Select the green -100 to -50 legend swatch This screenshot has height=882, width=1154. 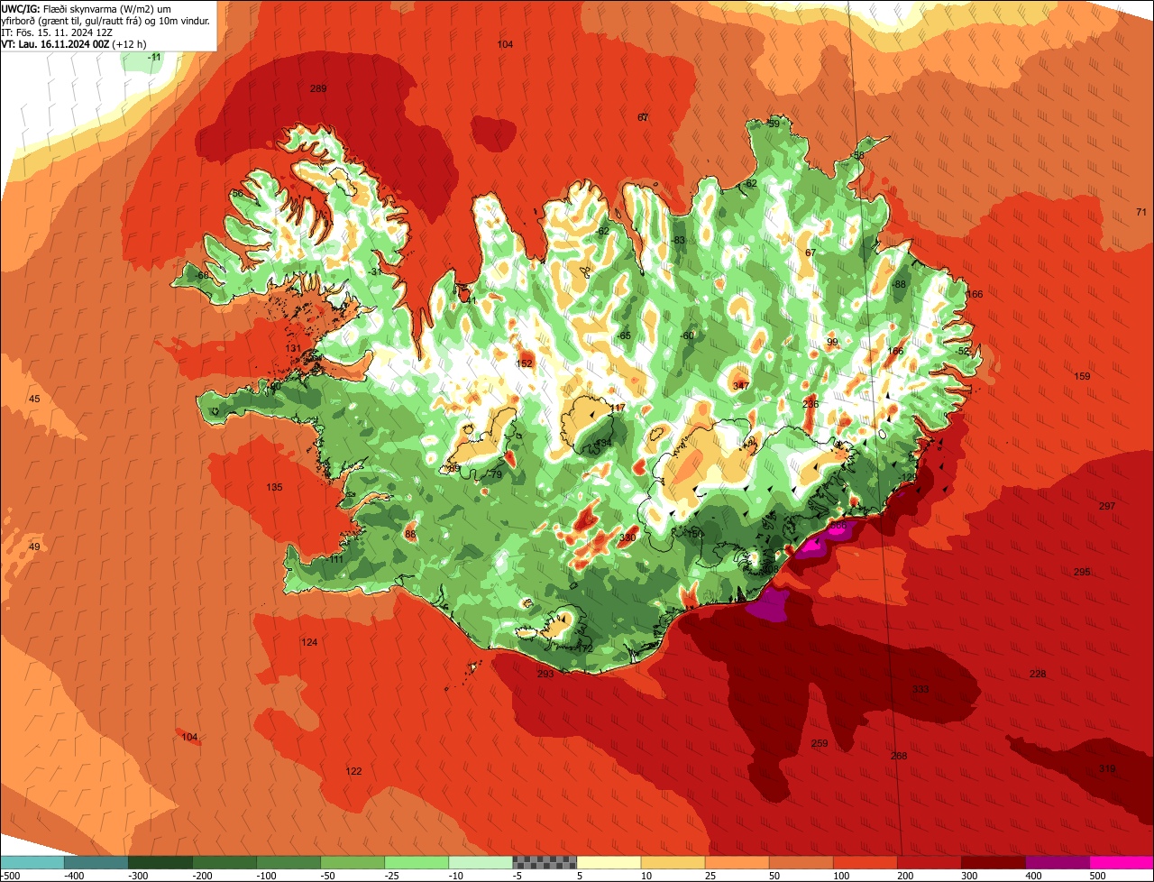point(288,862)
